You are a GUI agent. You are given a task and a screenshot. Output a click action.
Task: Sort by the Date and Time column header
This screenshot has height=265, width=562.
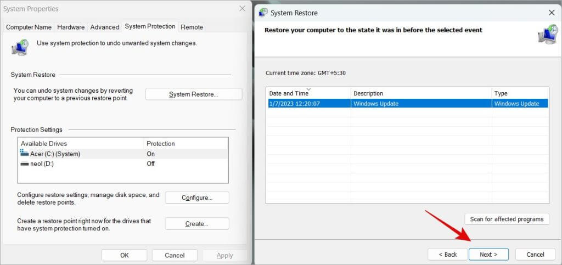(308, 93)
